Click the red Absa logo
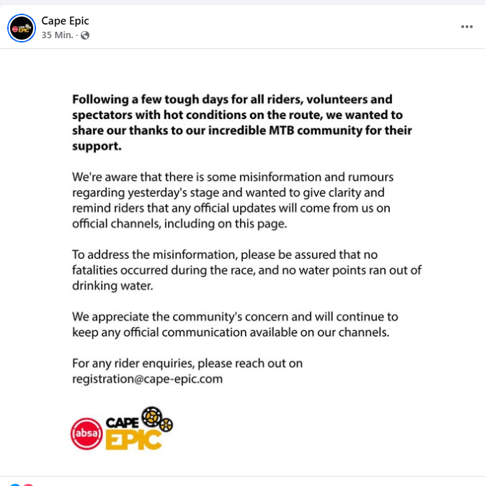485x486 pixels. pyautogui.click(x=86, y=433)
